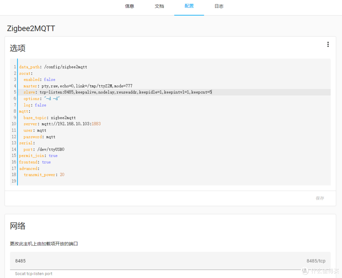The image size is (342, 278).
Task: Click the permit_join true value
Action: coord(53,156)
